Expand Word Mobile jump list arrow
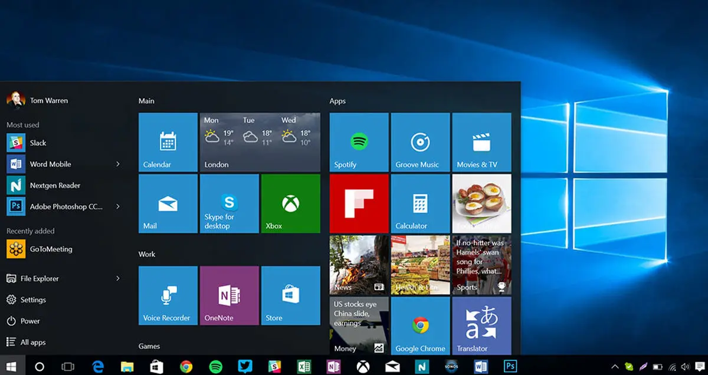 coord(118,164)
